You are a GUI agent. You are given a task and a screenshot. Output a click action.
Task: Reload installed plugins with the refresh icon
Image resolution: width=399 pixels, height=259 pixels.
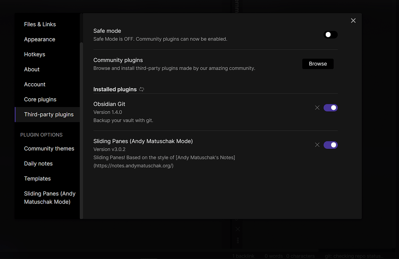(x=142, y=89)
